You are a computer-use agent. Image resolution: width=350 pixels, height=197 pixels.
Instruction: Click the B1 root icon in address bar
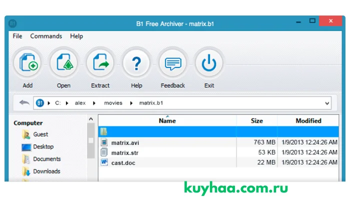(x=40, y=103)
